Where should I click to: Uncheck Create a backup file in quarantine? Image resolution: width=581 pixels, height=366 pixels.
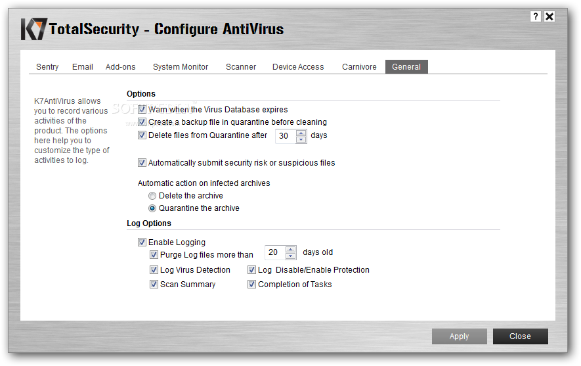tap(142, 122)
